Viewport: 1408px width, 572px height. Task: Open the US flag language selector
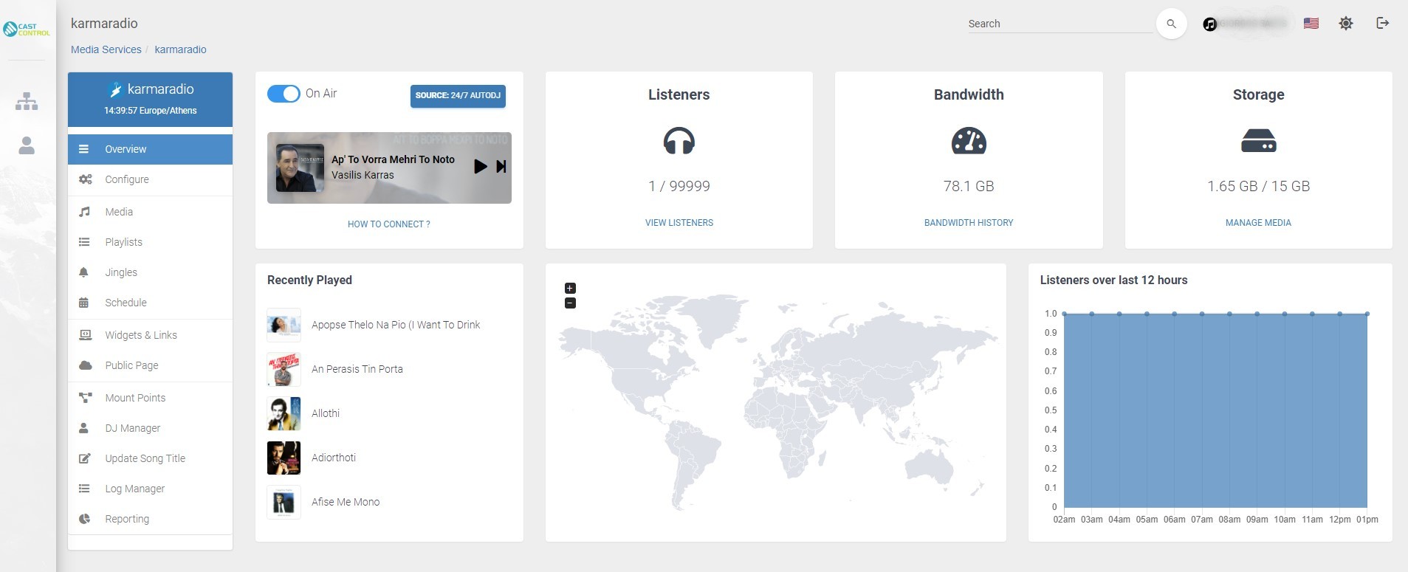(x=1311, y=24)
